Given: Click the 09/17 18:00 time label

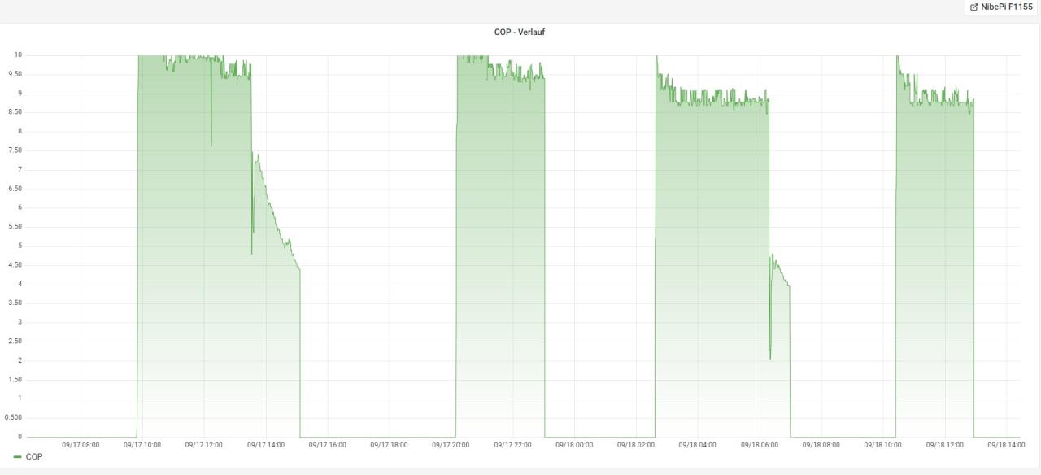Looking at the screenshot, I should pos(390,445).
